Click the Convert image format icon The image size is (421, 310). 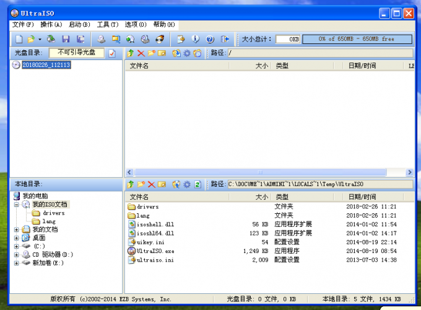(x=116, y=39)
